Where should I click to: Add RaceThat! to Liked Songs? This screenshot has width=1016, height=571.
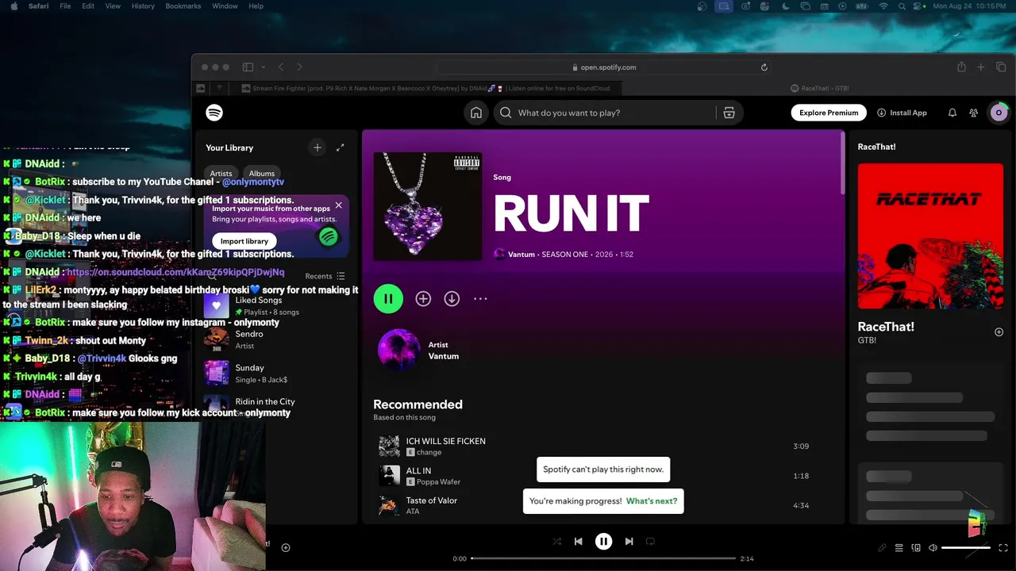(999, 332)
